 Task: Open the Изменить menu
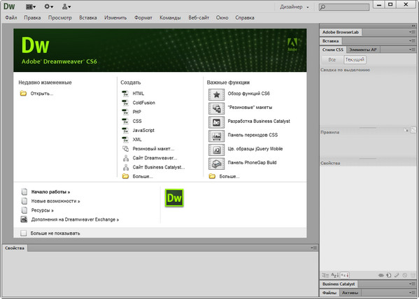tap(115, 17)
